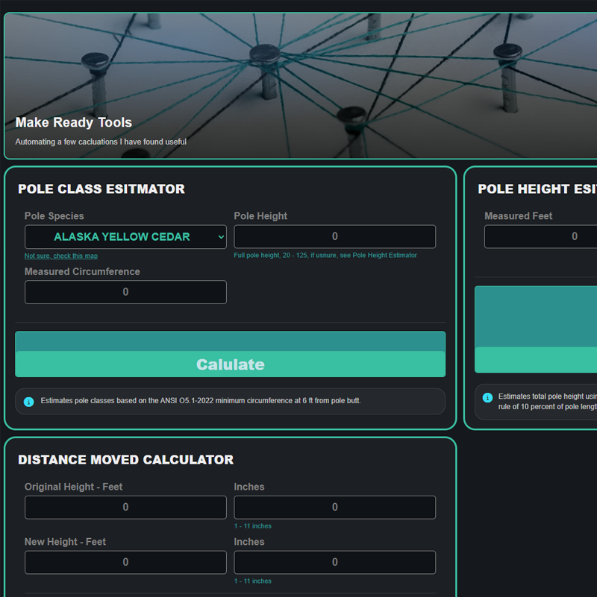This screenshot has height=597, width=597.
Task: Click the Pole Class Esitmator heading
Action: (x=101, y=189)
